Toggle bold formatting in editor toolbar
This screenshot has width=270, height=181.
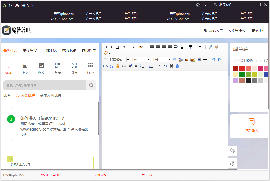point(106,47)
